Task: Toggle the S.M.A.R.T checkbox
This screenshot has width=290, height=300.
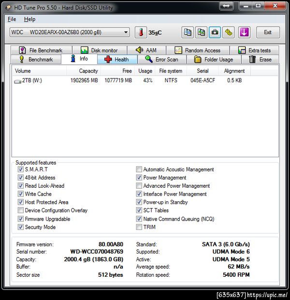Action: 20,169
